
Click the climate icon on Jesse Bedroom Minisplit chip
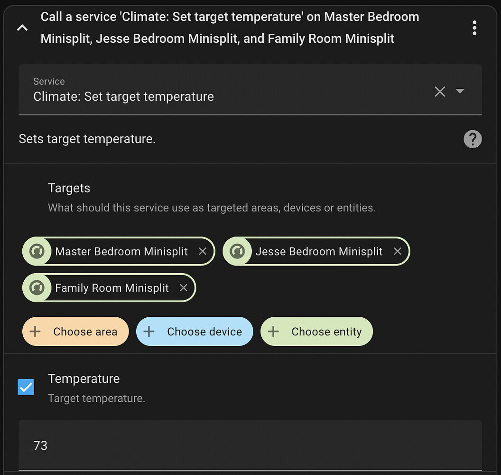coord(237,251)
